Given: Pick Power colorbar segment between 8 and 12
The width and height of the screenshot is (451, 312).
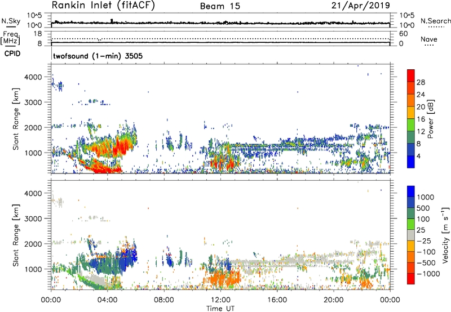Looking at the screenshot, I should click(411, 137).
